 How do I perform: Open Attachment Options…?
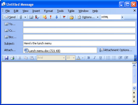click(x=116, y=50)
